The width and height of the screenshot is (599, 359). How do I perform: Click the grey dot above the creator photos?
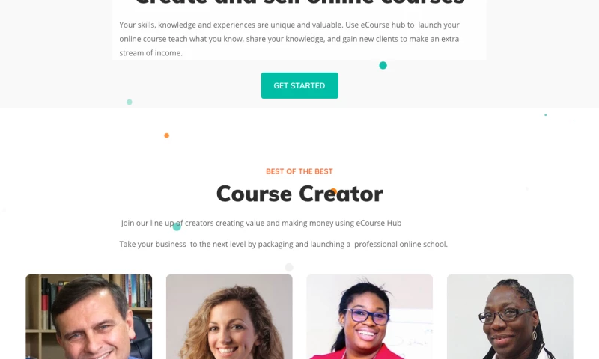(x=289, y=267)
